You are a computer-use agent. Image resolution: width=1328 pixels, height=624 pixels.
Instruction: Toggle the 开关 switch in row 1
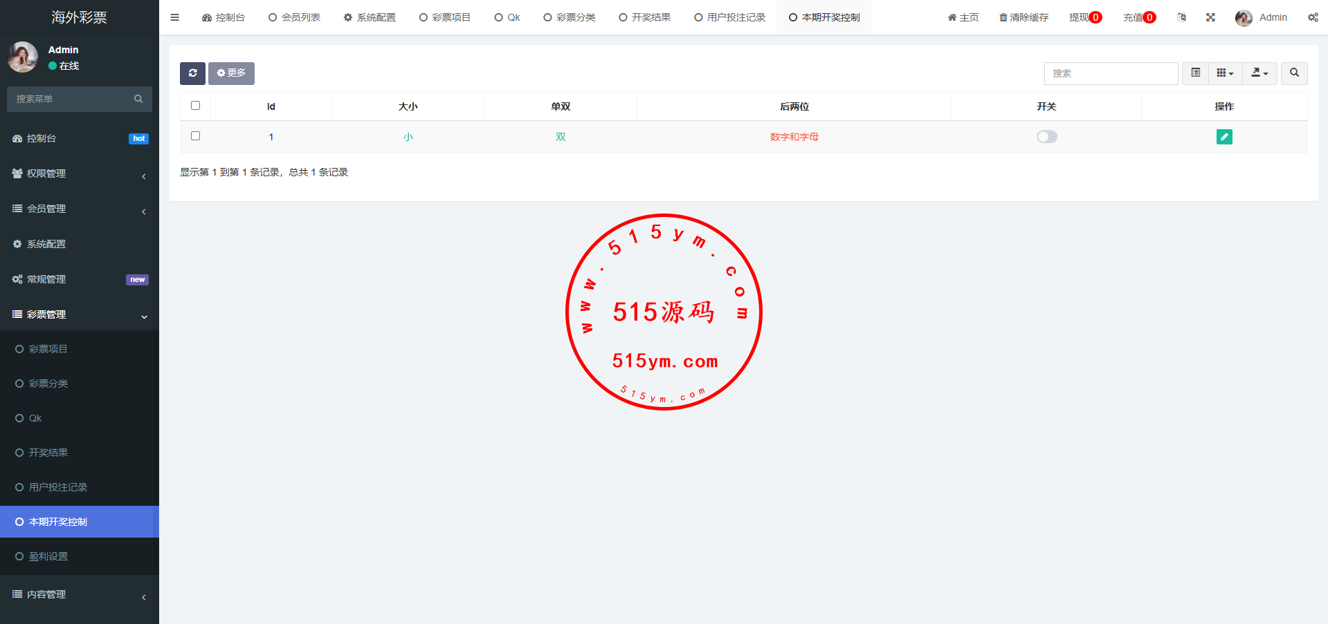[1046, 137]
